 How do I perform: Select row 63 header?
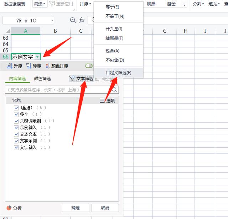(6, 38)
